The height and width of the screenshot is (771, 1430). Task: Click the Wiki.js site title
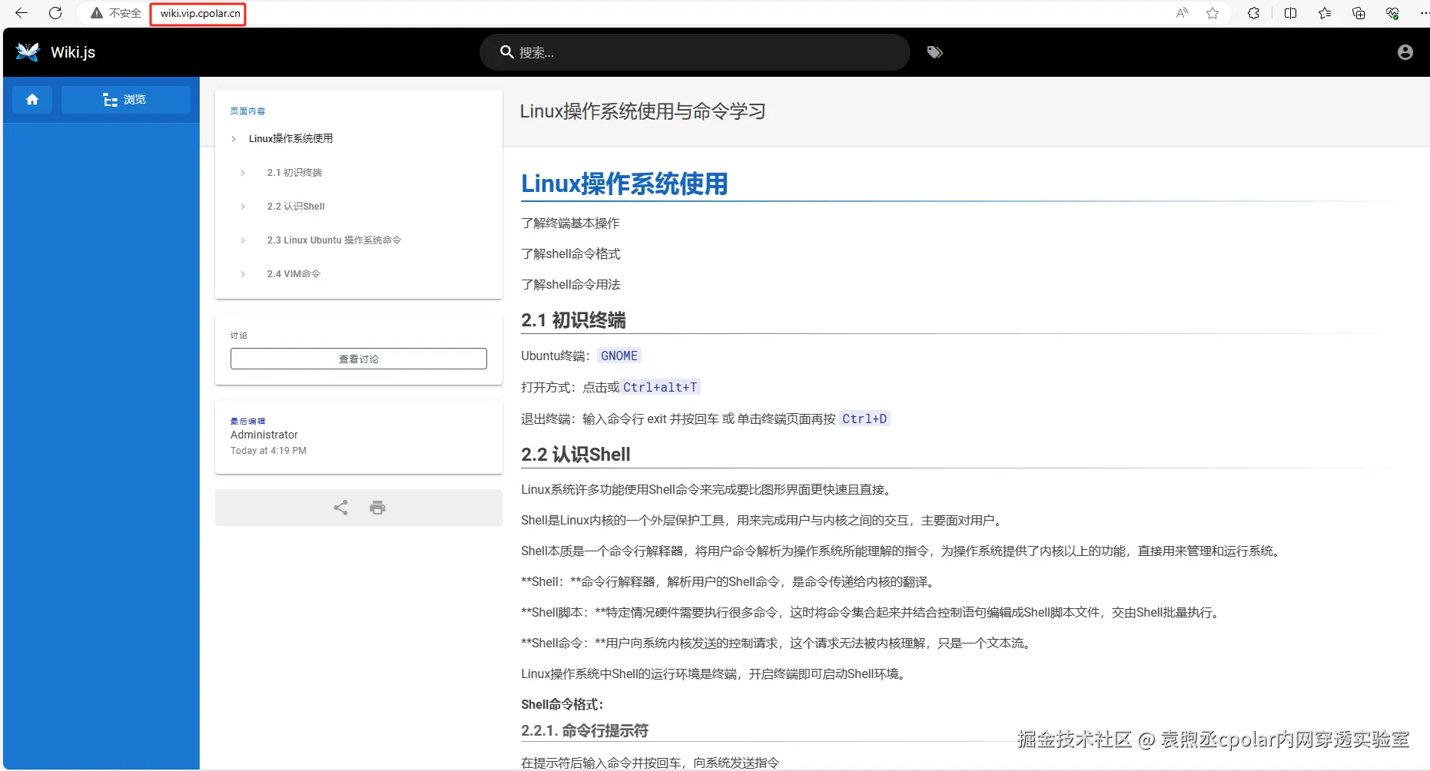point(73,52)
